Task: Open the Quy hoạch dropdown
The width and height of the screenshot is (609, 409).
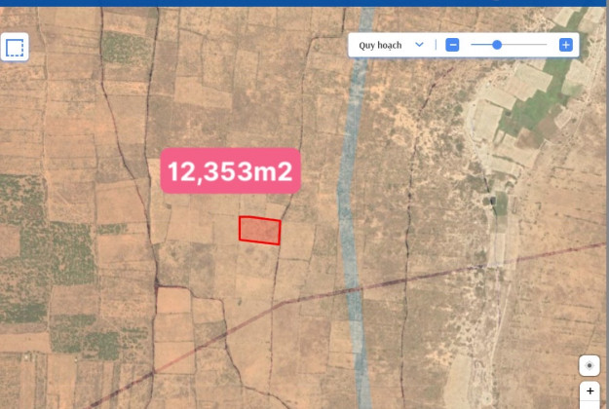Action: click(391, 45)
